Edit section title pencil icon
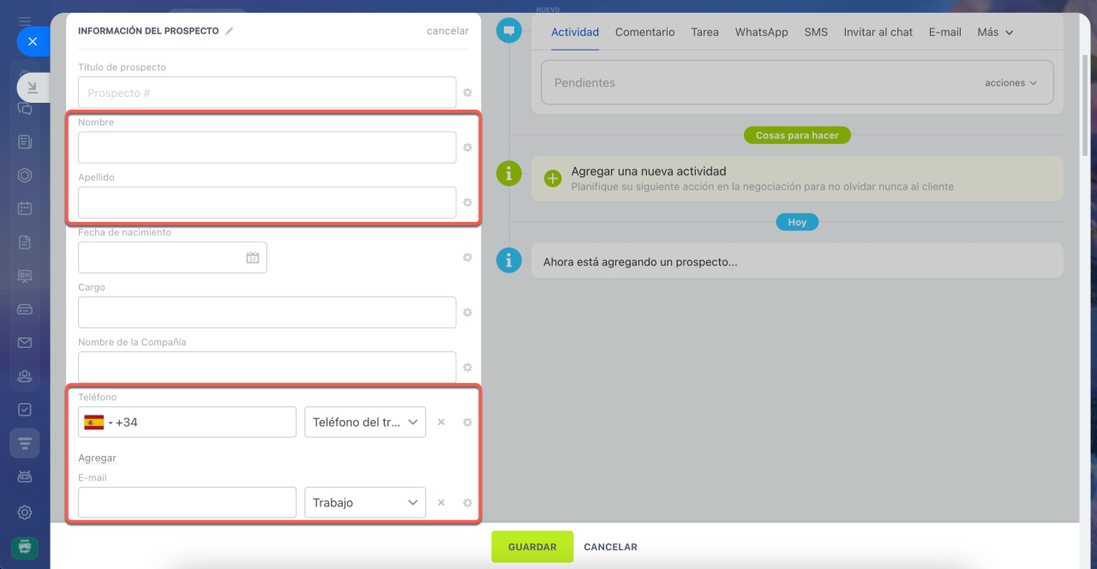The width and height of the screenshot is (1097, 569). pyautogui.click(x=229, y=31)
